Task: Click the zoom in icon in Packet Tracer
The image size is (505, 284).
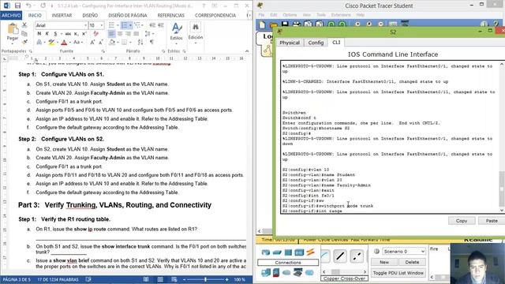Action: (x=357, y=24)
